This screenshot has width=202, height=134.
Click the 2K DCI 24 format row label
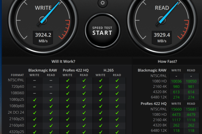click(x=16, y=112)
